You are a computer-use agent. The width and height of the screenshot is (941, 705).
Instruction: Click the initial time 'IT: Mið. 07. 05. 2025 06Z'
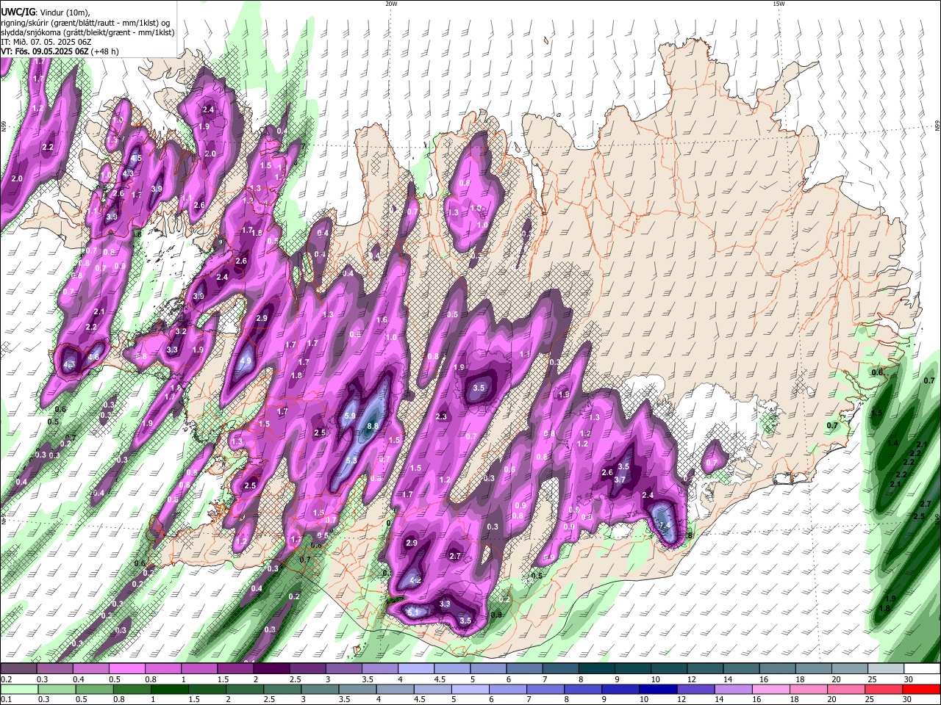point(46,42)
